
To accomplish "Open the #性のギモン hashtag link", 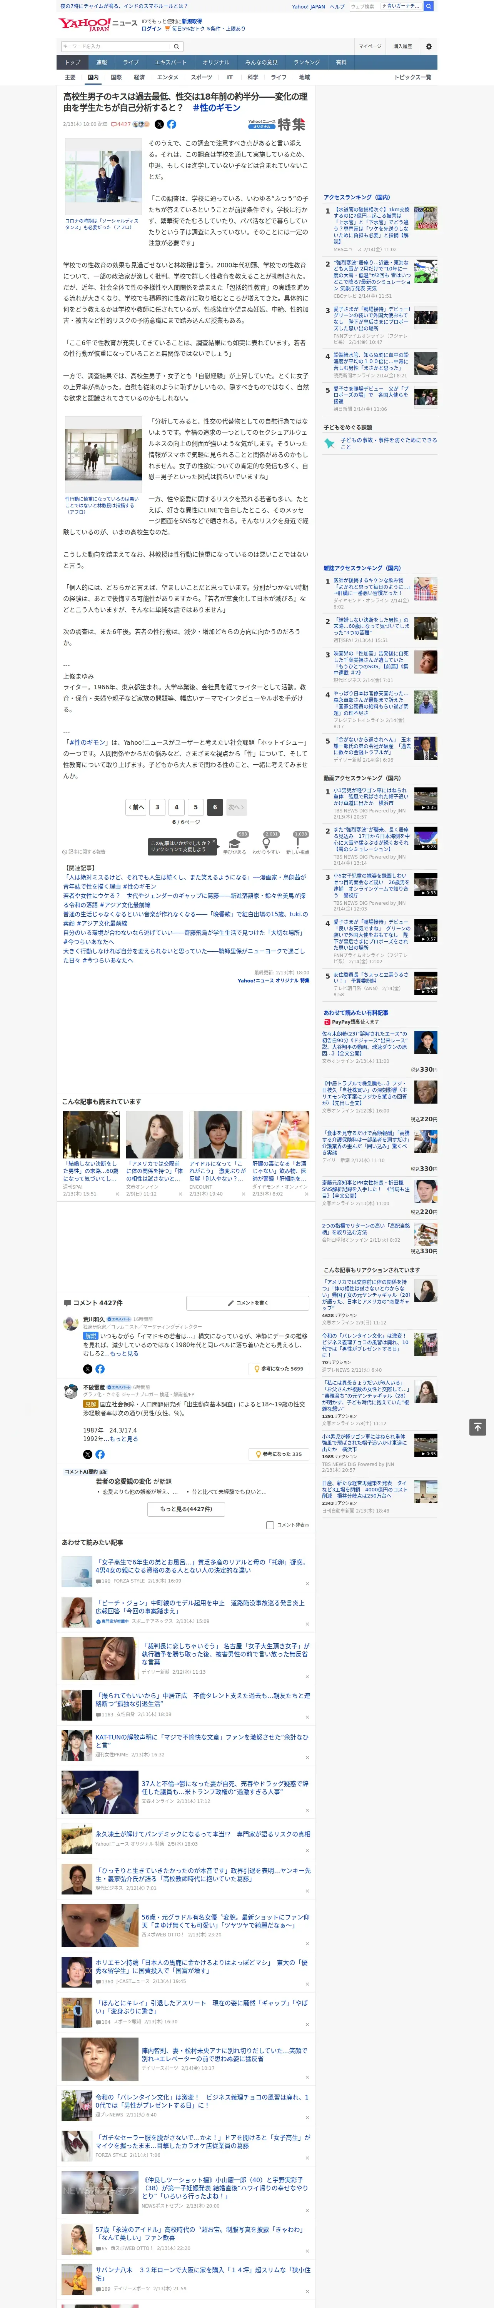I will tap(216, 108).
